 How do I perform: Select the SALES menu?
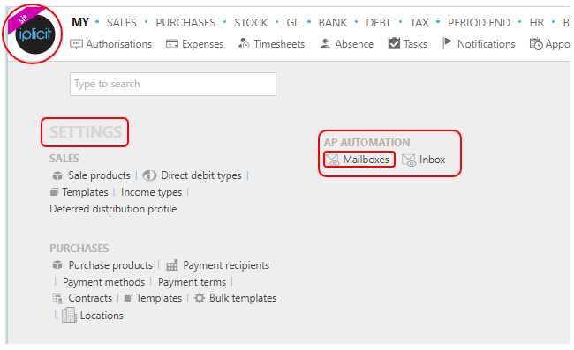coord(122,23)
